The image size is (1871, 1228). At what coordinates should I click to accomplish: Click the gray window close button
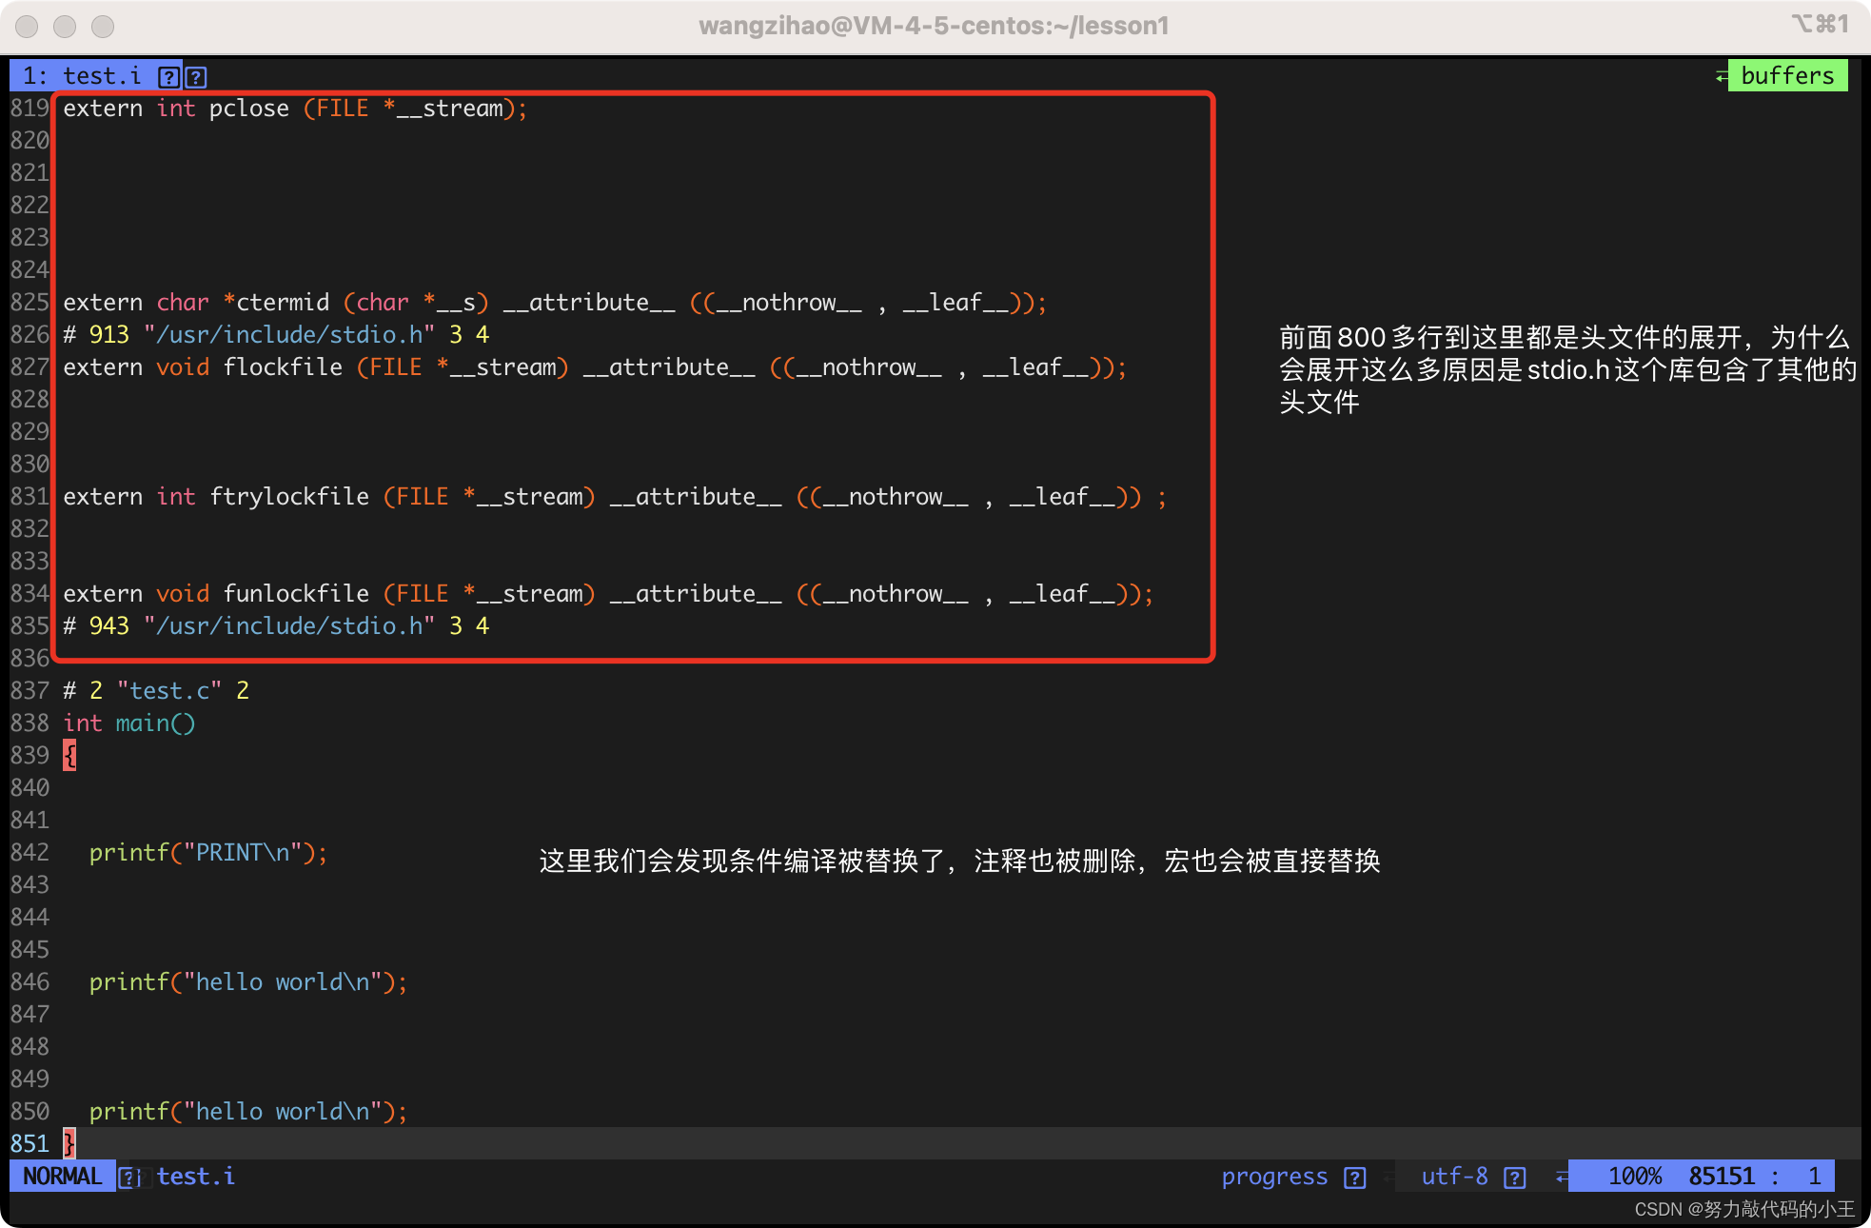click(28, 26)
